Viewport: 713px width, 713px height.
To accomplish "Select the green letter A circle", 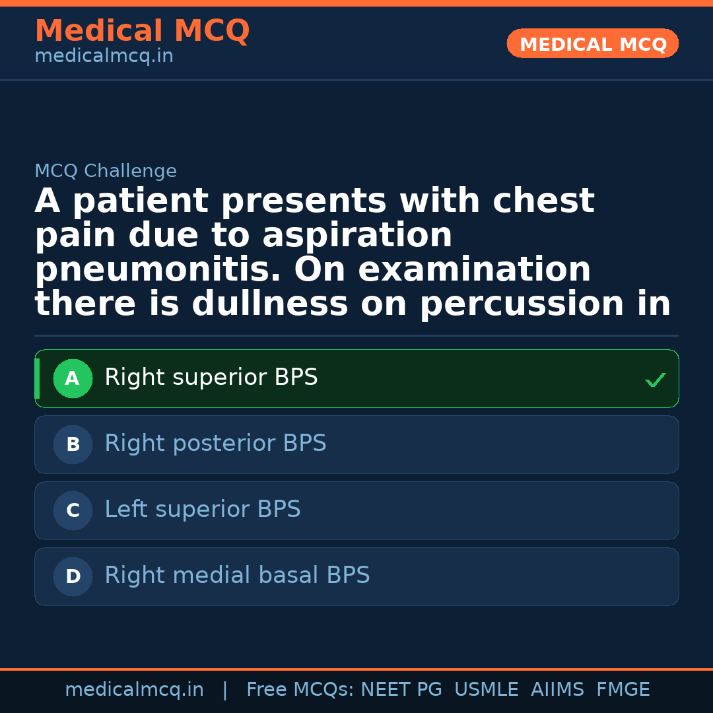I will [73, 379].
